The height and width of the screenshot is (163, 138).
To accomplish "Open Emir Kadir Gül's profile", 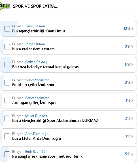I will tap(36, 152).
